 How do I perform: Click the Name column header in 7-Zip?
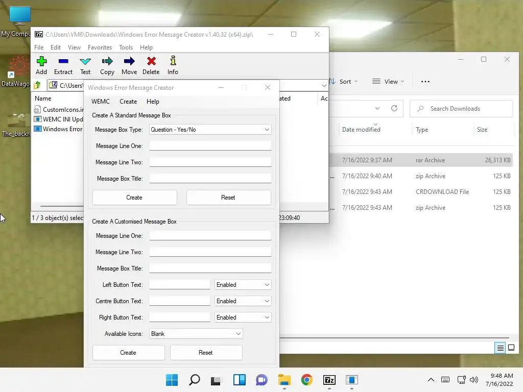pos(43,99)
